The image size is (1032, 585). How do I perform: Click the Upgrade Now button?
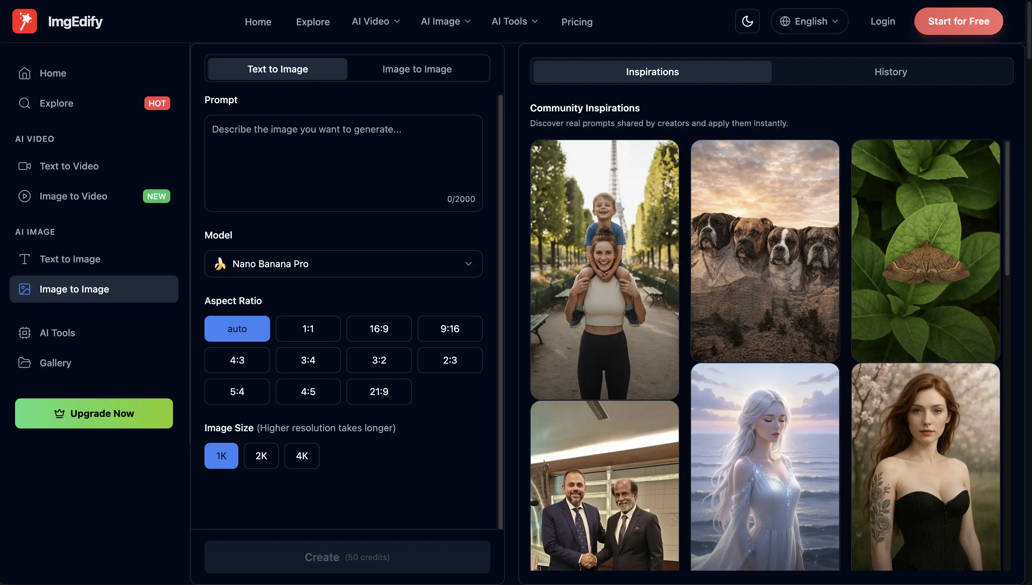point(94,413)
